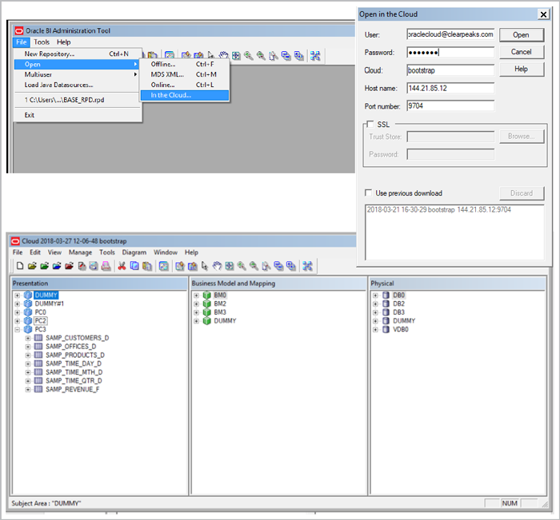Choose Offline... from the Open submenu
560x520 pixels.
click(x=185, y=64)
